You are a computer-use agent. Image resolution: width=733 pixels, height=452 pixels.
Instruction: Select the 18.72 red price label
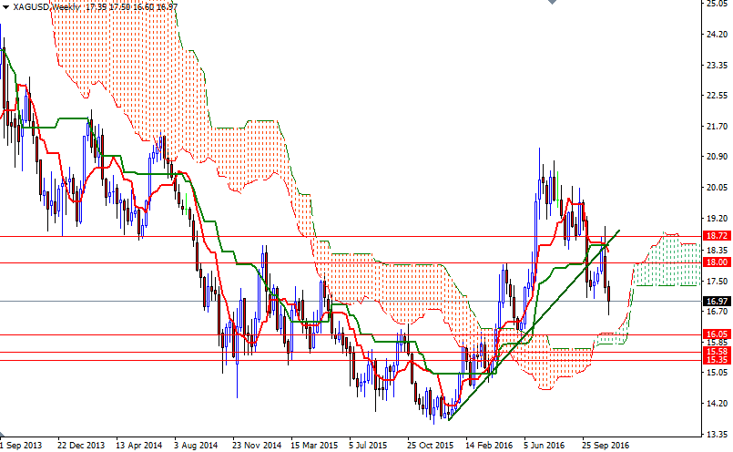717,235
